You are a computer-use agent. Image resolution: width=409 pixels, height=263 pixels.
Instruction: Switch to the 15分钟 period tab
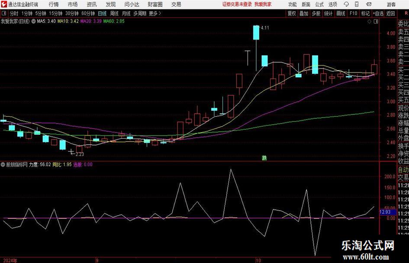pos(55,13)
